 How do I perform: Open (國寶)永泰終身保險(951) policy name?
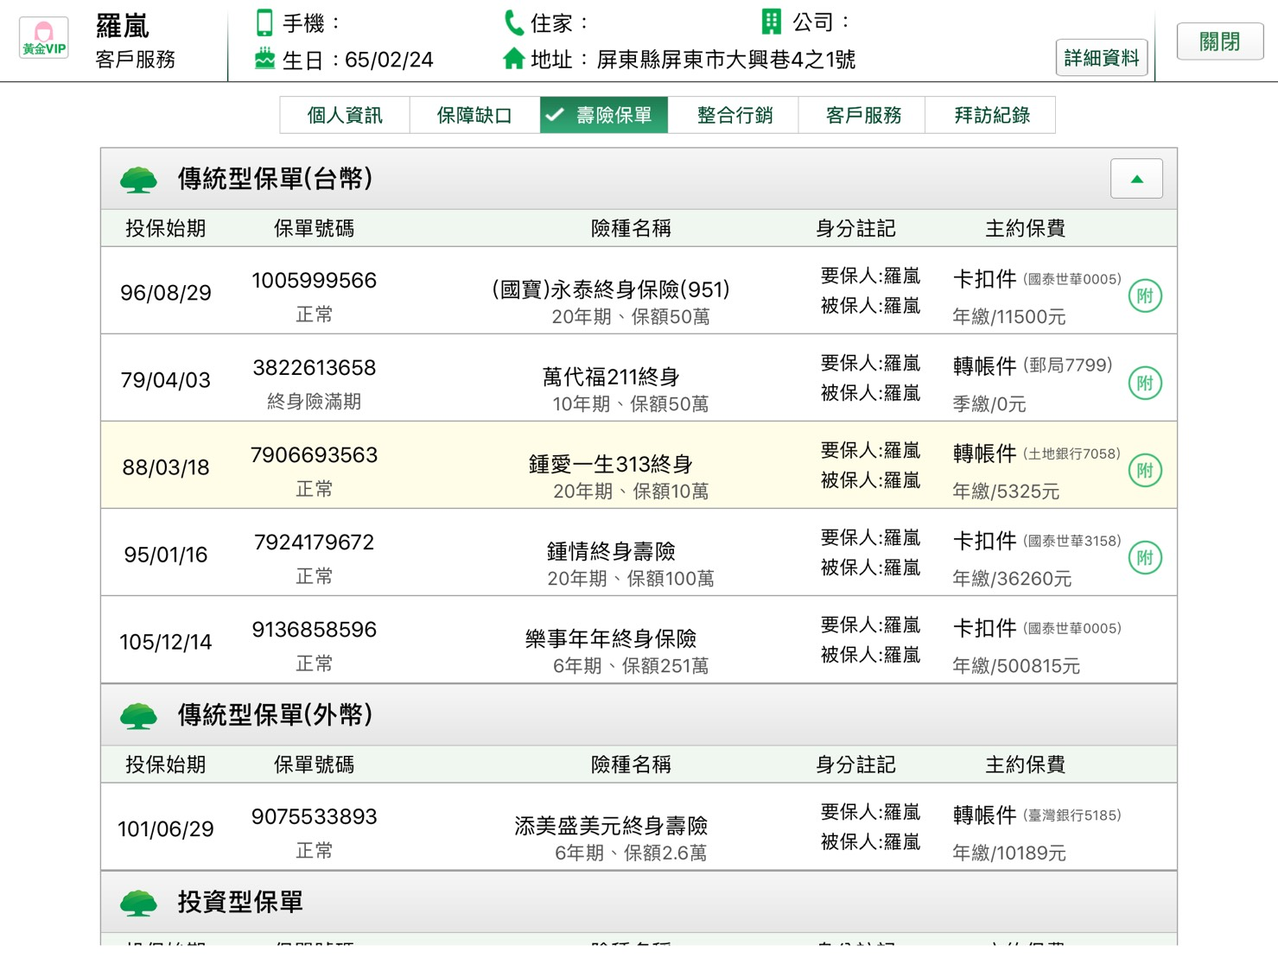pyautogui.click(x=611, y=289)
